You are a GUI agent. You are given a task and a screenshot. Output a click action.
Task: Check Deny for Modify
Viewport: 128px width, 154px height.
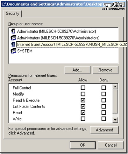(x=104, y=94)
